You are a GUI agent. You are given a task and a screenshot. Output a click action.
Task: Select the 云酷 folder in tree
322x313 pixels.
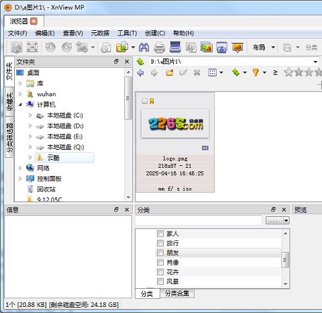[64, 158]
